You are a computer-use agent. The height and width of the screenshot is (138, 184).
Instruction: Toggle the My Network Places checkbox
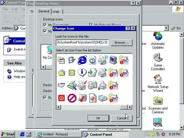coord(91,24)
